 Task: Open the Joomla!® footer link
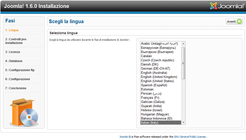pyautogui.click(x=125, y=137)
